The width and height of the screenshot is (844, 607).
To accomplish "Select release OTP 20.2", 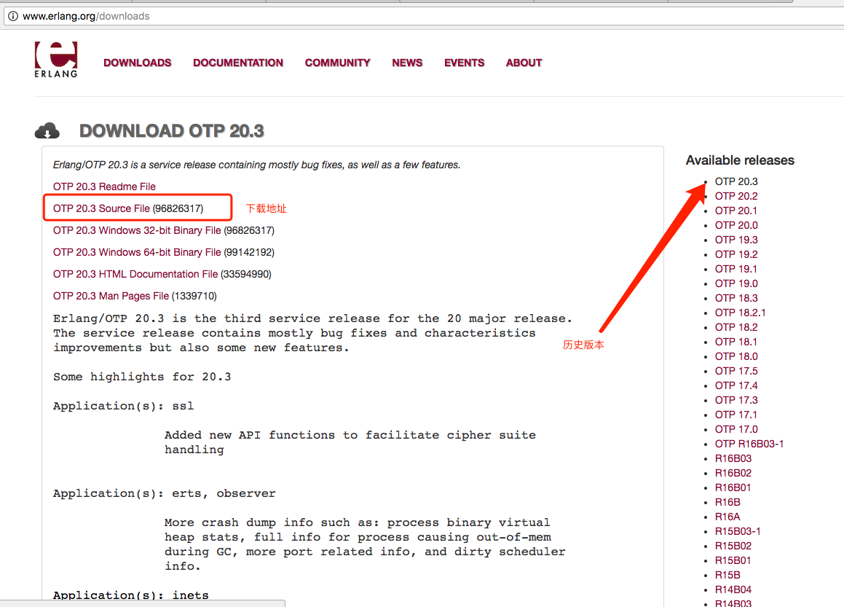I will [735, 196].
